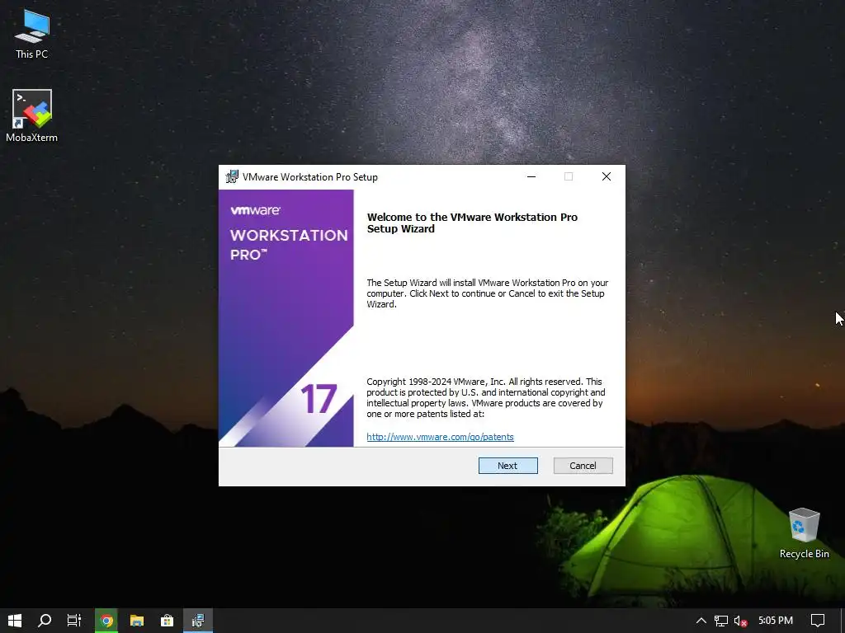Close the VMware Workstation Pro Setup window
The width and height of the screenshot is (845, 633).
(607, 176)
